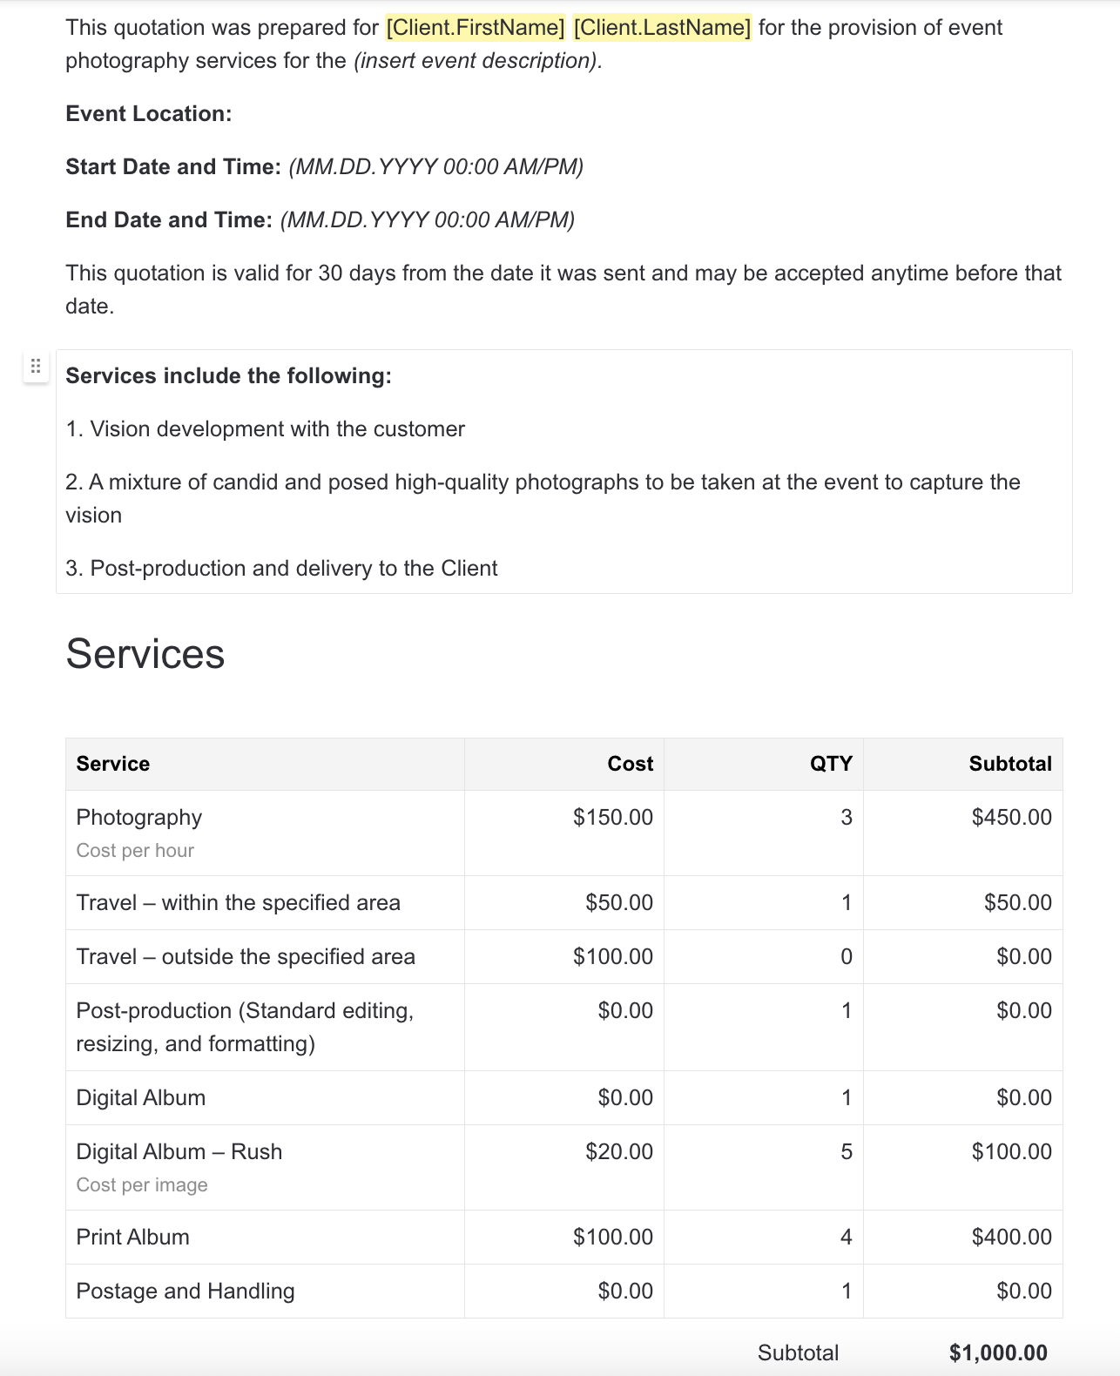The image size is (1120, 1376).
Task: Click the Start Date and Time placeholder
Action: click(x=435, y=167)
